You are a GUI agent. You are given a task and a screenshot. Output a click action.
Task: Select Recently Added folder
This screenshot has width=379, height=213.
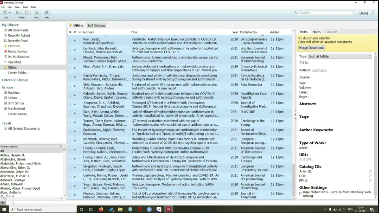coord(19,35)
